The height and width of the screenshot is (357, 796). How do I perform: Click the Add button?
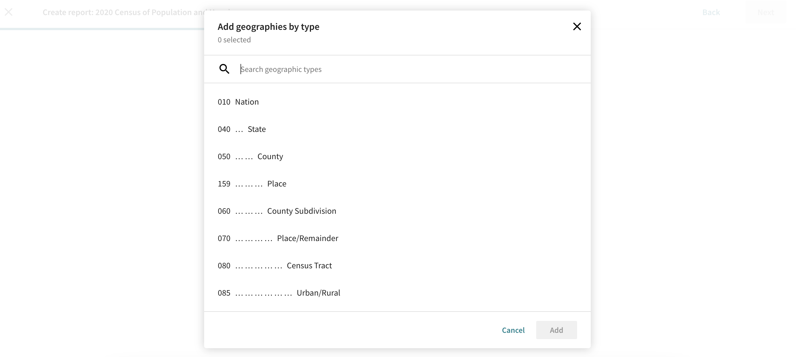point(556,330)
